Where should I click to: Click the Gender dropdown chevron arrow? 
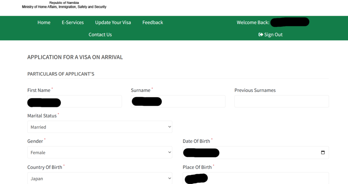[170, 153]
